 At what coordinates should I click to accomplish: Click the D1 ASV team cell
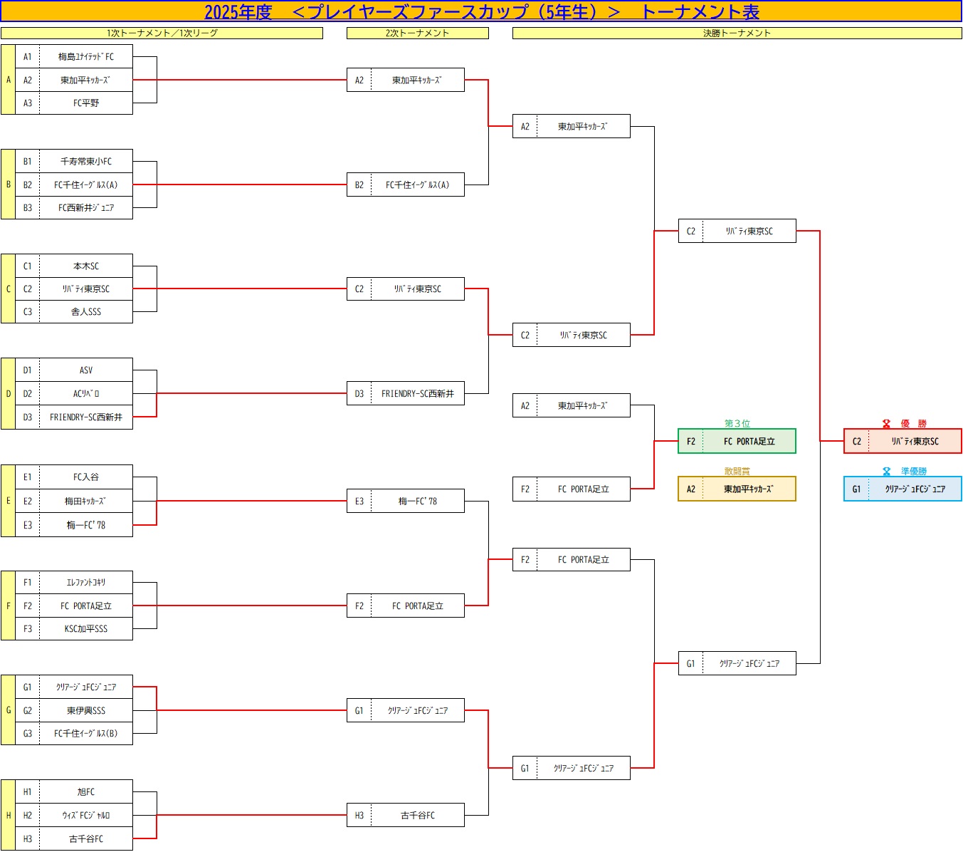(x=85, y=370)
